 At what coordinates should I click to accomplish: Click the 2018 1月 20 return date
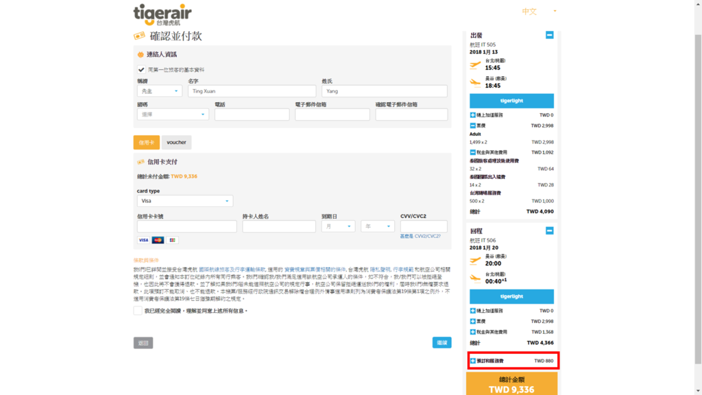coord(484,248)
